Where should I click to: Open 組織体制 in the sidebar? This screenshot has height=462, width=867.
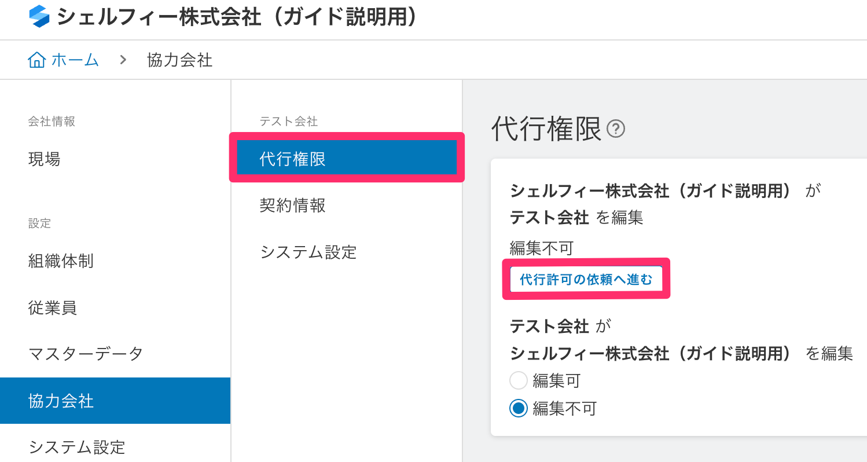click(x=61, y=261)
